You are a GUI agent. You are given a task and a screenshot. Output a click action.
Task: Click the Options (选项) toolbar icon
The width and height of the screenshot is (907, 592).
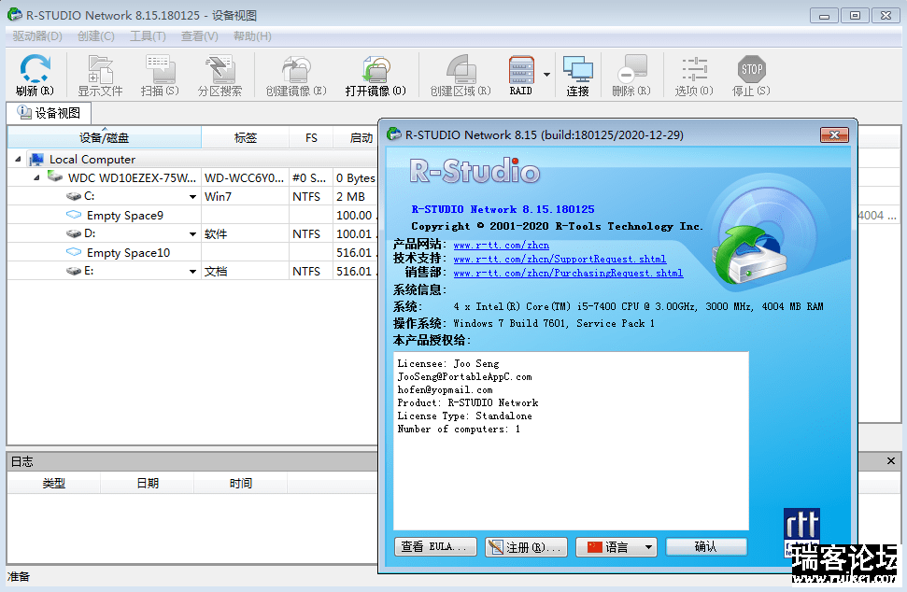[694, 69]
